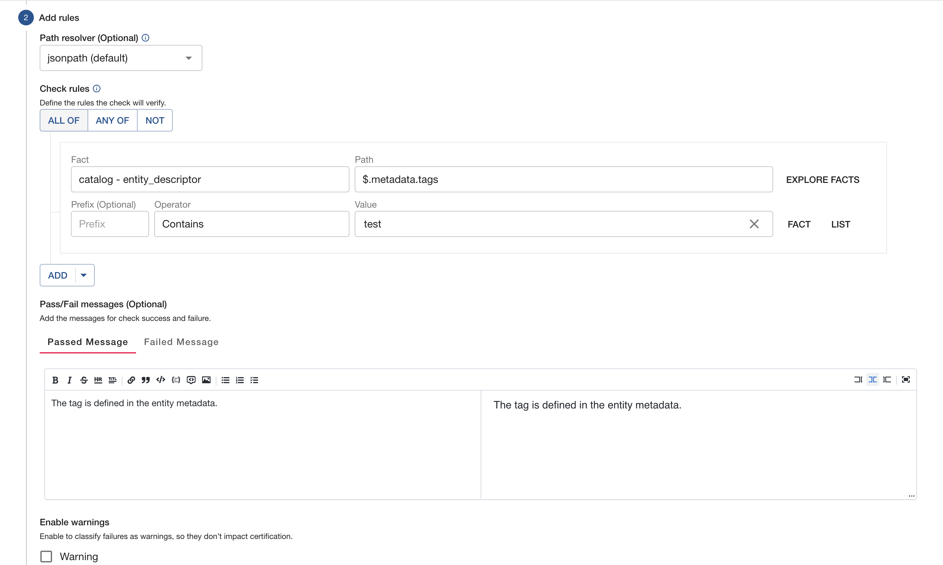Click the LIST value selector button
Image resolution: width=943 pixels, height=565 pixels.
840,223
